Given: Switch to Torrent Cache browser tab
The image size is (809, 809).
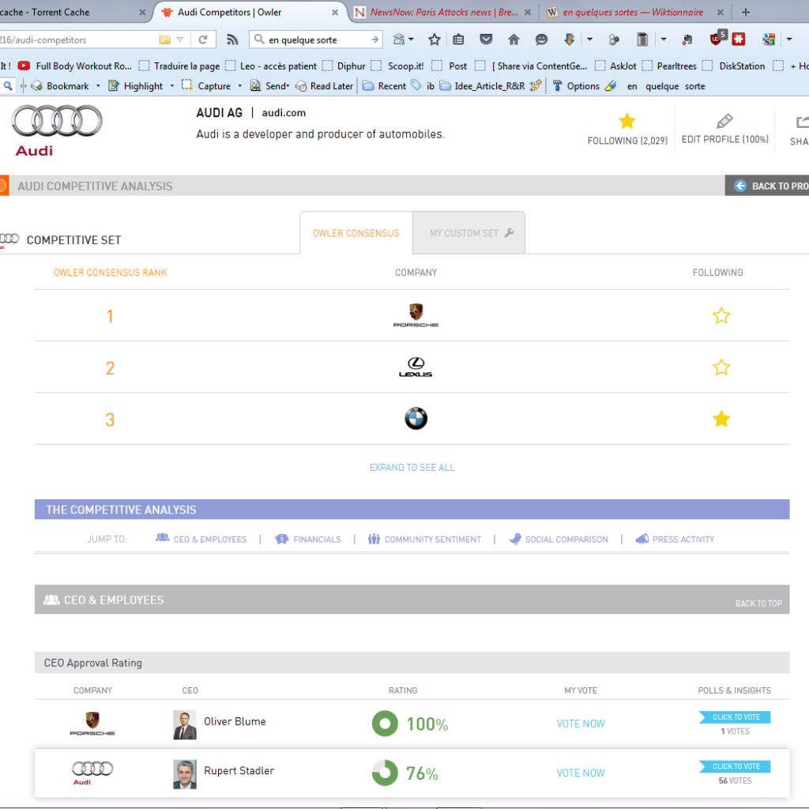Looking at the screenshot, I should pyautogui.click(x=72, y=12).
